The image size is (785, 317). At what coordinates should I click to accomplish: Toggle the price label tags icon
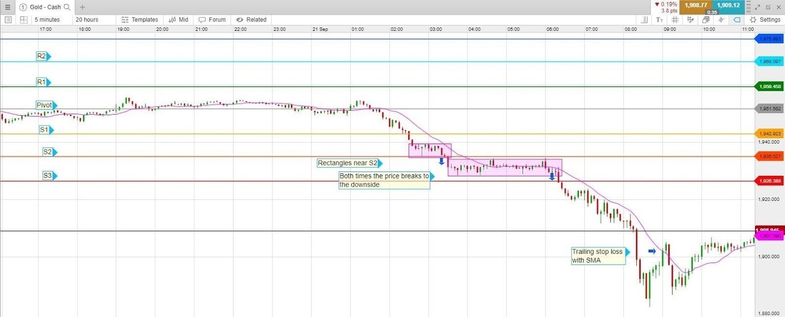pyautogui.click(x=736, y=20)
